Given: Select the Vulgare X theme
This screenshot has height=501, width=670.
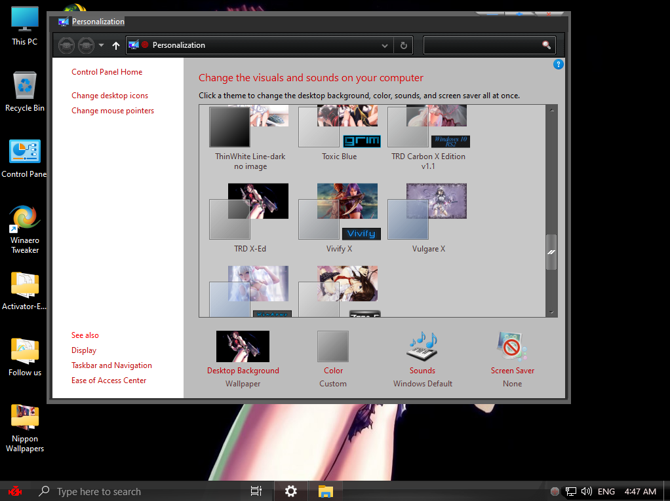Looking at the screenshot, I should (428, 218).
